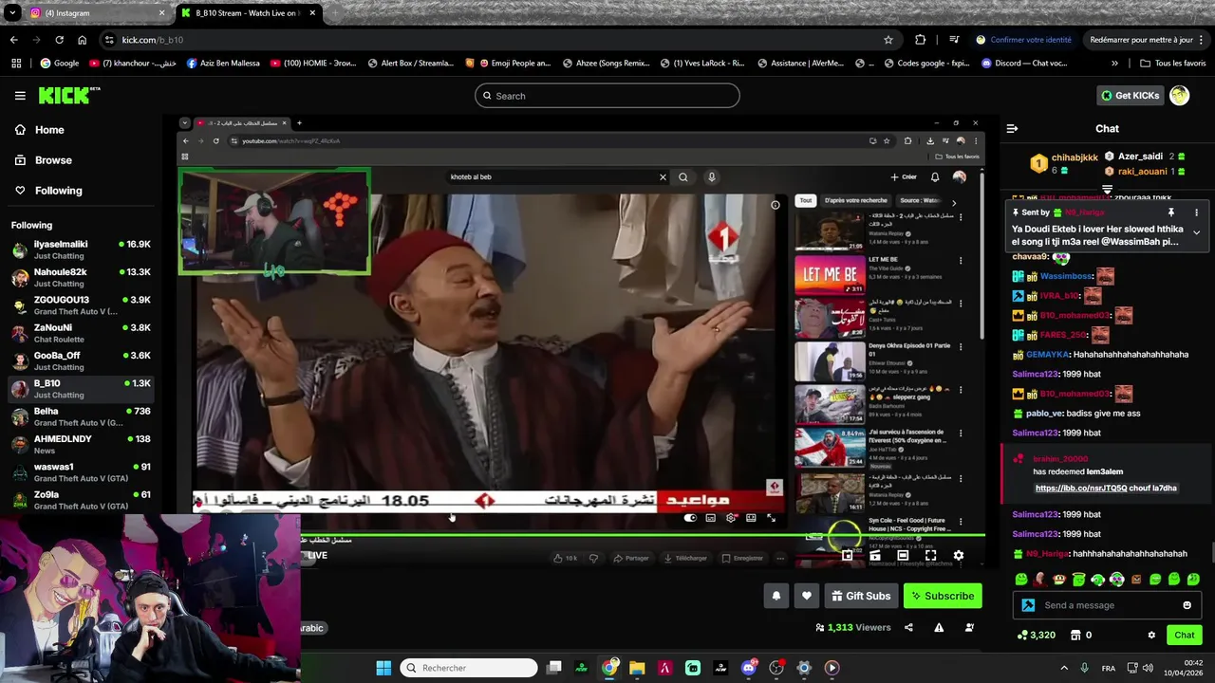The height and width of the screenshot is (683, 1215).
Task: Show hidden system tray icons
Action: pos(1063,668)
